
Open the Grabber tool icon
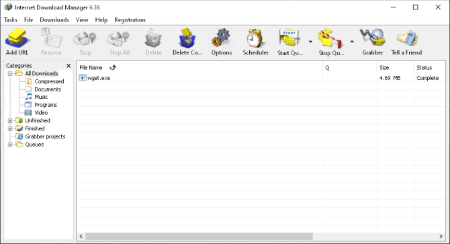tap(372, 38)
